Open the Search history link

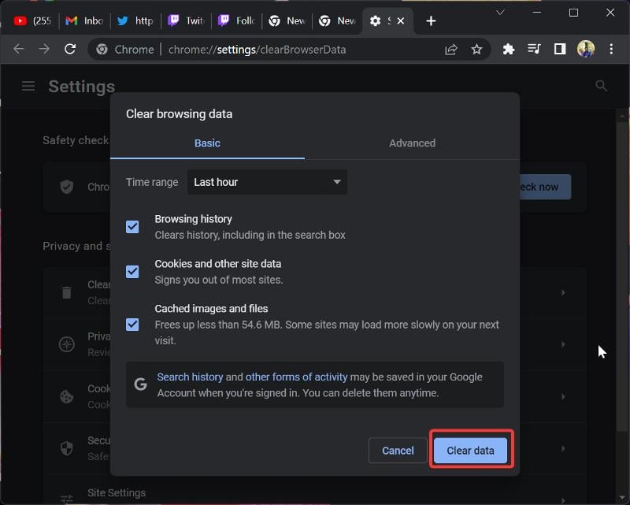pyautogui.click(x=190, y=377)
